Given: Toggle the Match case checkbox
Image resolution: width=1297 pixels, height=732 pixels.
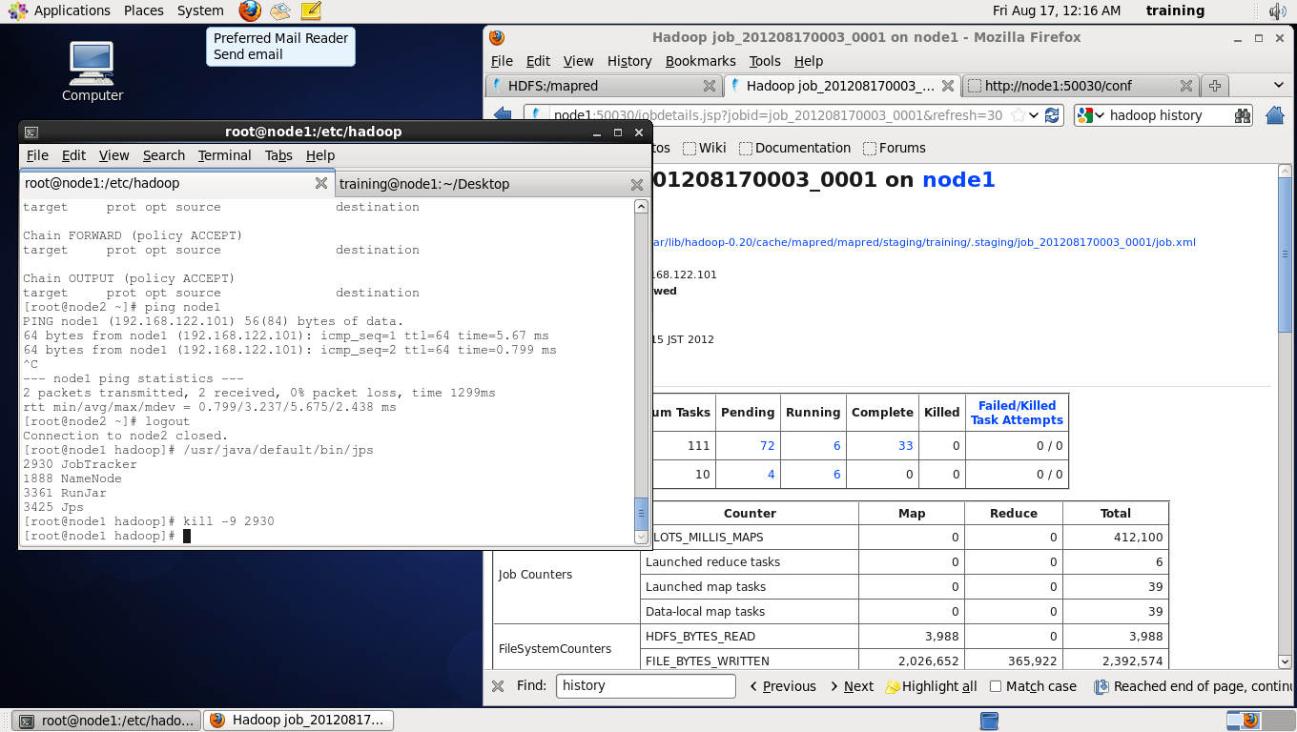Looking at the screenshot, I should [996, 686].
